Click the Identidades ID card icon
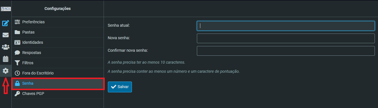Viewport: 378px width, 108px height. point(17,42)
